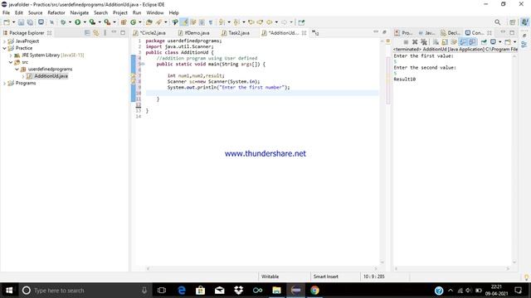Open Chrome from the Windows taskbar
This screenshot has width=531, height=298.
point(314,291)
